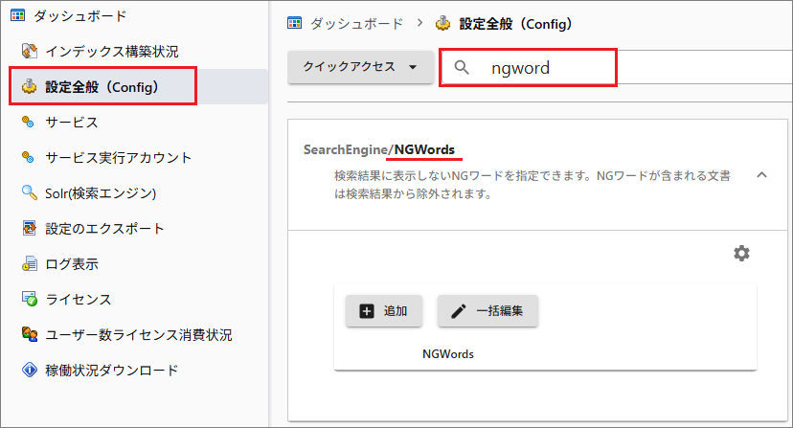Image resolution: width=793 pixels, height=428 pixels.
Task: Open サービス in the sidebar
Action: pos(71,123)
